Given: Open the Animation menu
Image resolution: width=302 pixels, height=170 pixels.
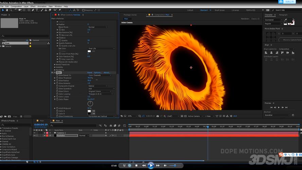Looking at the screenshot, I should 42,6.
